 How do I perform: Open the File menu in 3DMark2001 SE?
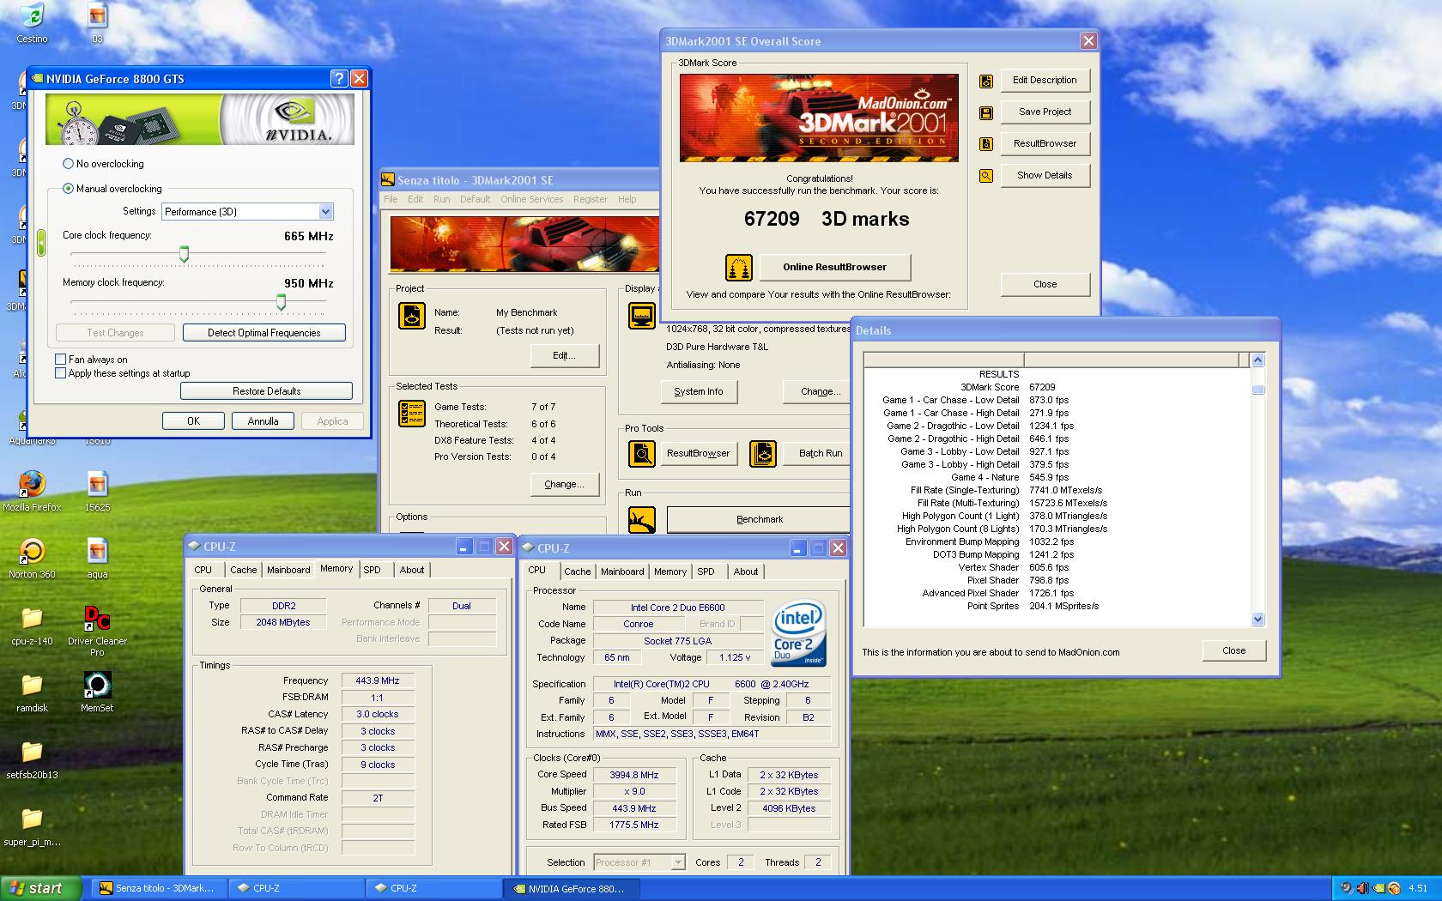[391, 199]
